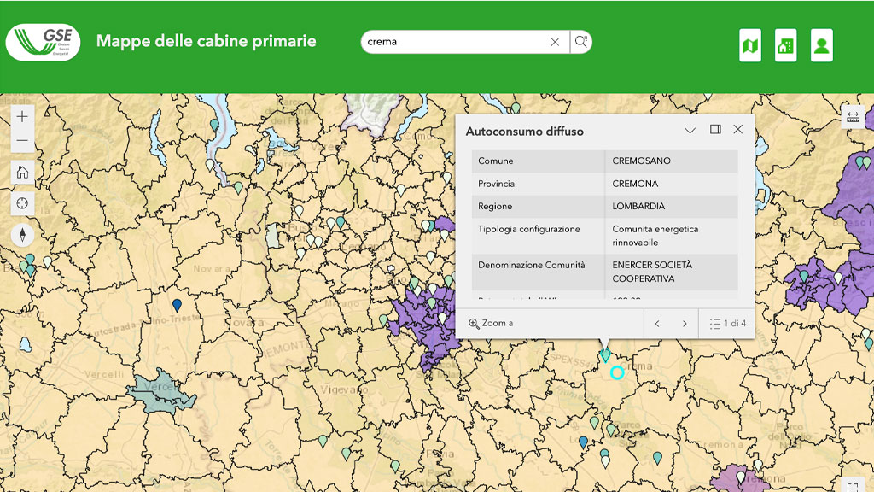Click the zoom in plus button

click(x=22, y=117)
